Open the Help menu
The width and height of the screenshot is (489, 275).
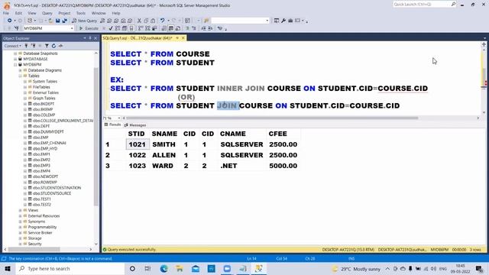click(x=116, y=13)
